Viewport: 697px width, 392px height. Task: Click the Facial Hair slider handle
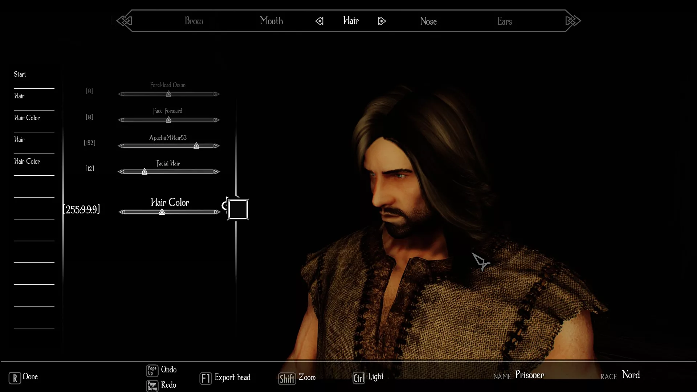[144, 171]
